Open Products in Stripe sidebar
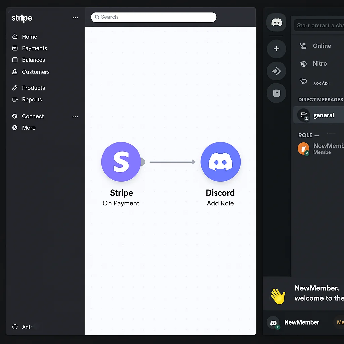Screen dimensions: 344x344 [x=33, y=88]
